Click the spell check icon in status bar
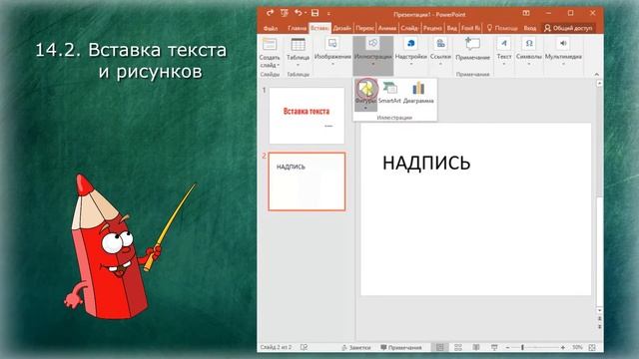The image size is (639, 359). (304, 347)
